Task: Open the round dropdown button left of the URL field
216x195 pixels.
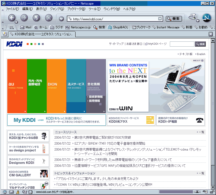Action: 62,19
